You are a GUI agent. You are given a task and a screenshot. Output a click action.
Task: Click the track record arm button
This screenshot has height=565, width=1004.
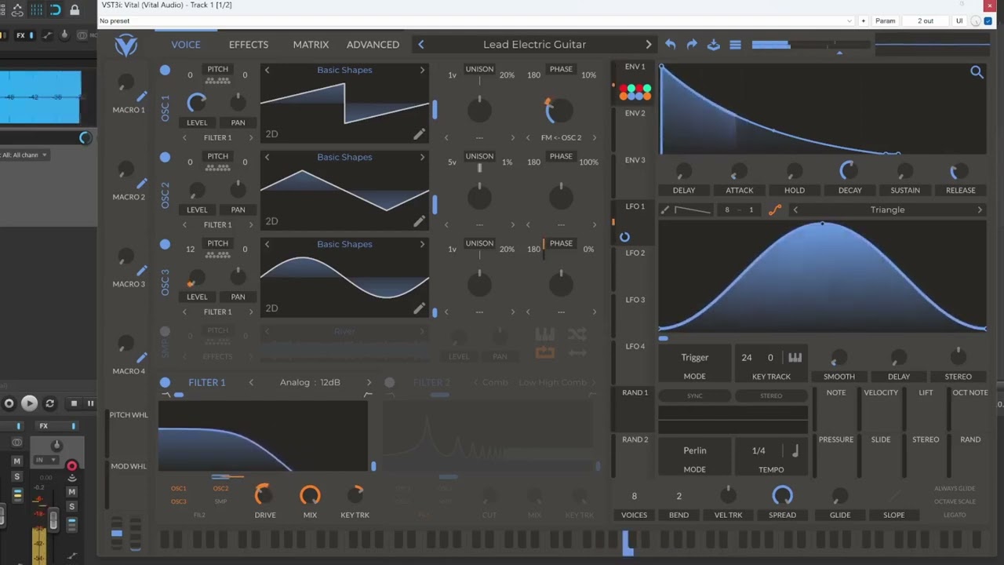71,466
